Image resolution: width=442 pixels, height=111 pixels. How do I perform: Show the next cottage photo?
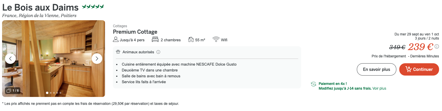click(x=97, y=59)
